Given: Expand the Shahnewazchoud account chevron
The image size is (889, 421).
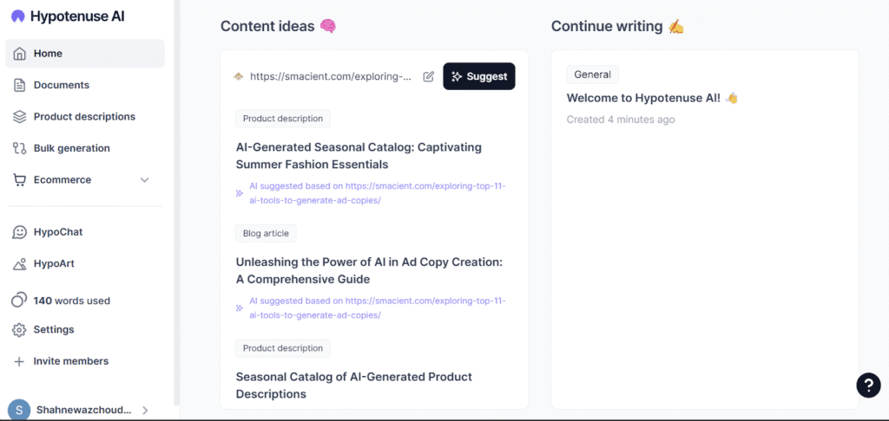Looking at the screenshot, I should [145, 411].
